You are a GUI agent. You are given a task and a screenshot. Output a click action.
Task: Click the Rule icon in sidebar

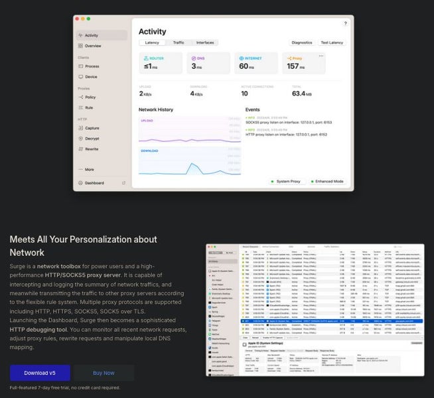pyautogui.click(x=81, y=107)
